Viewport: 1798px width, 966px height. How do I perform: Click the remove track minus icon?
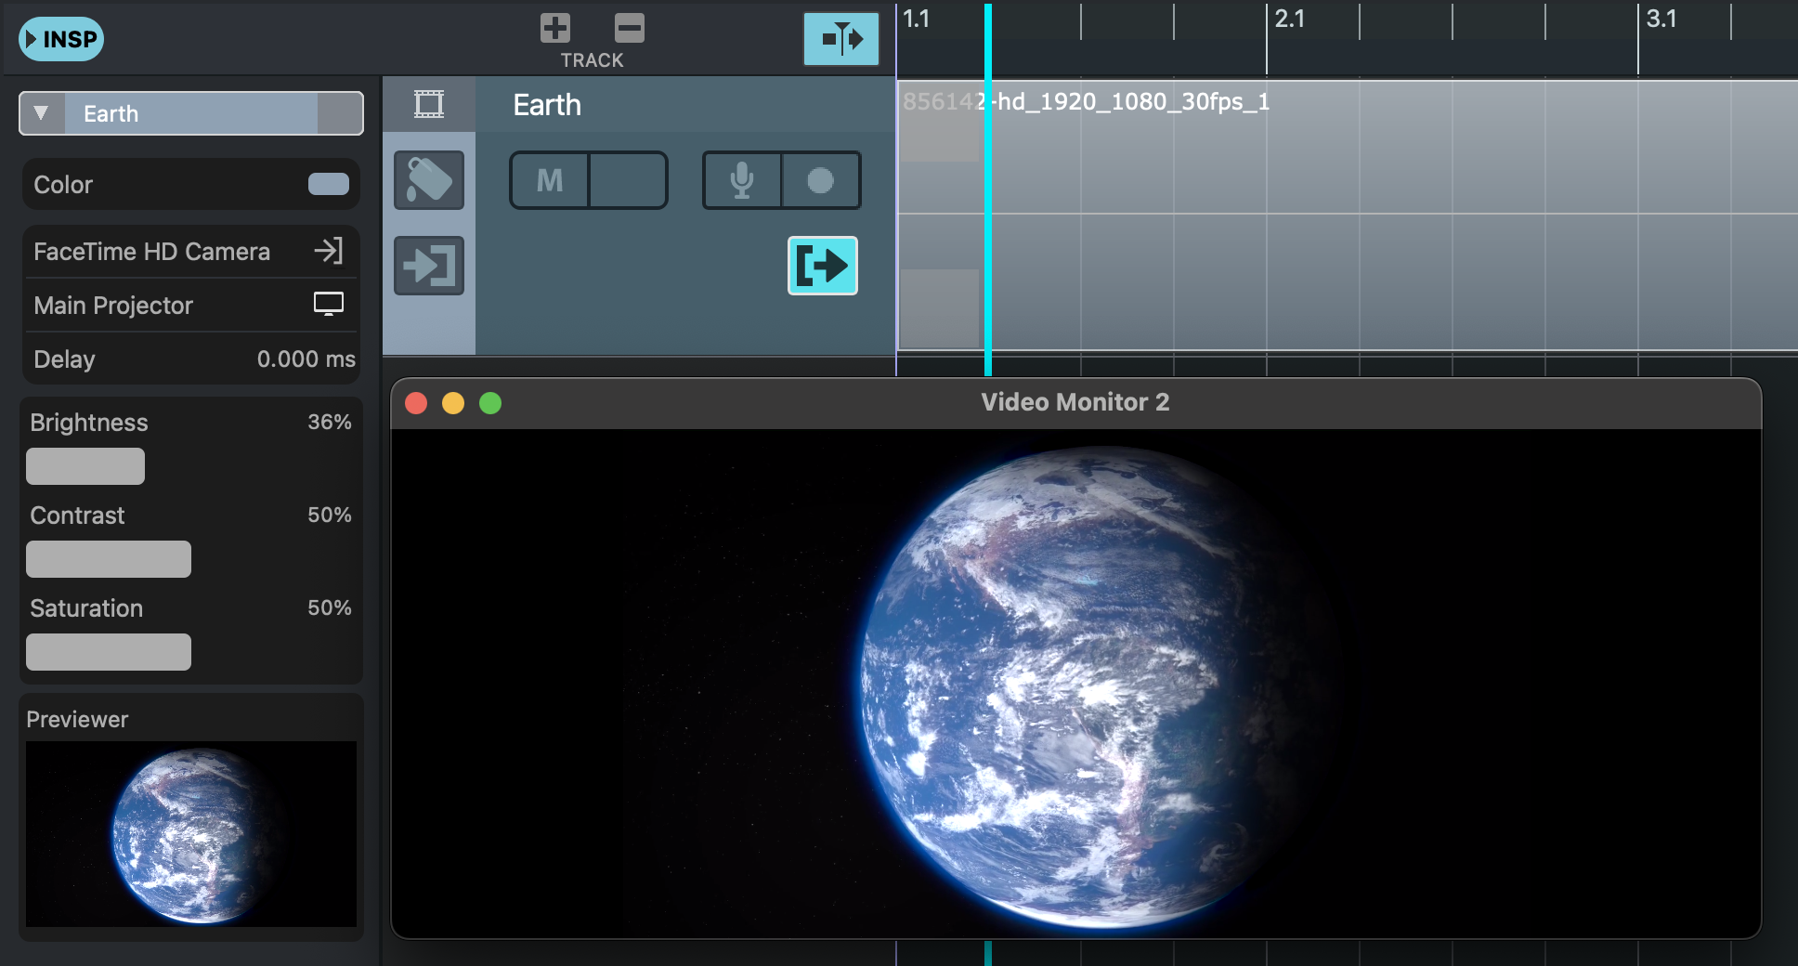(x=629, y=28)
